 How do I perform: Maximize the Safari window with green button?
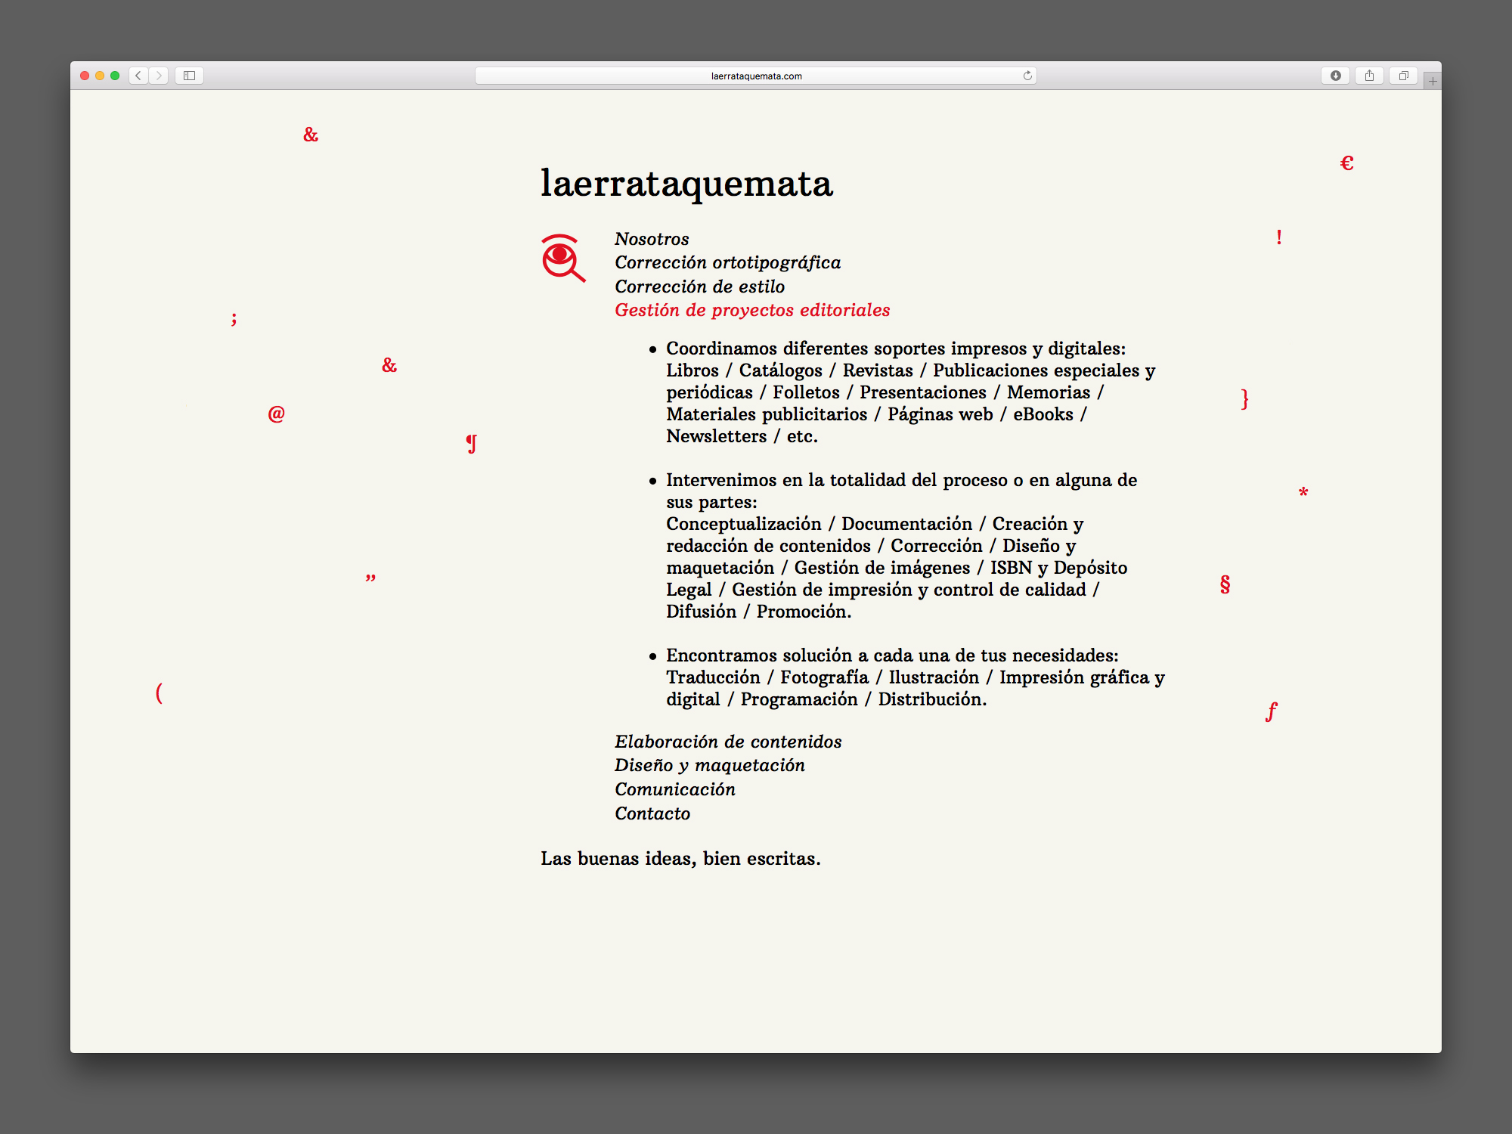pos(115,76)
